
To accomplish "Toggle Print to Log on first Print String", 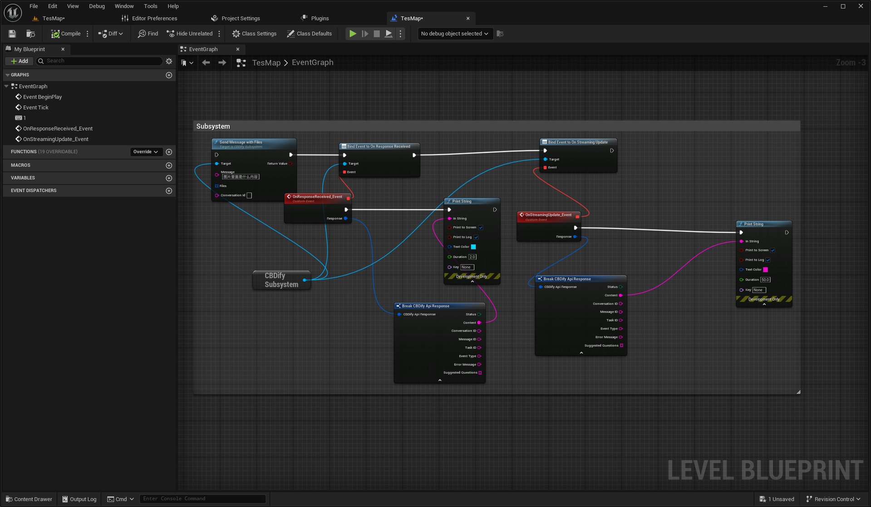I will [476, 237].
